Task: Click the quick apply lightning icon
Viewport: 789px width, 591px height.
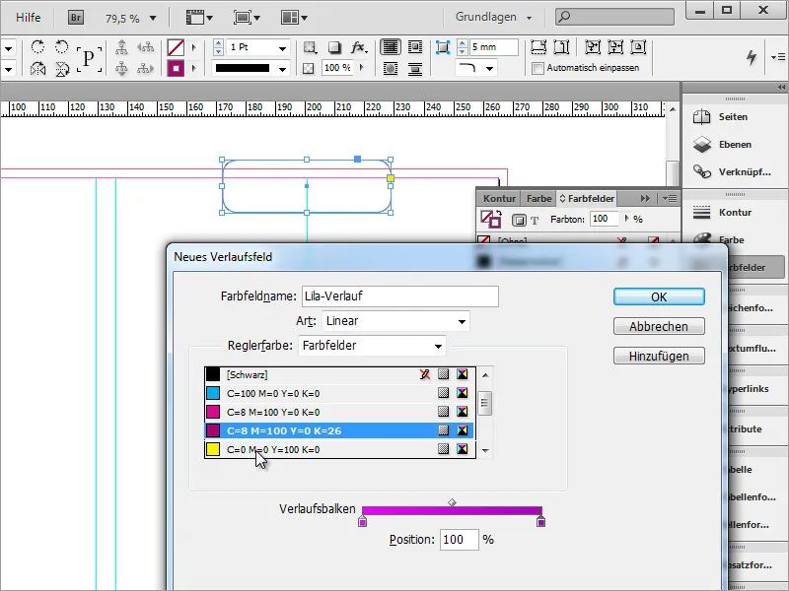Action: pyautogui.click(x=752, y=57)
